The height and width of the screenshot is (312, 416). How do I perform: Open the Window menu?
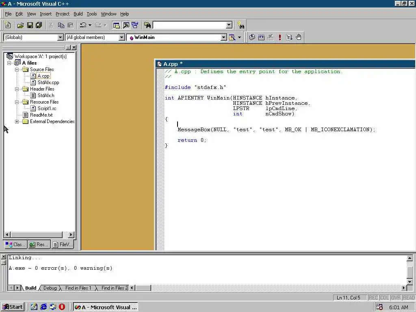coord(108,14)
